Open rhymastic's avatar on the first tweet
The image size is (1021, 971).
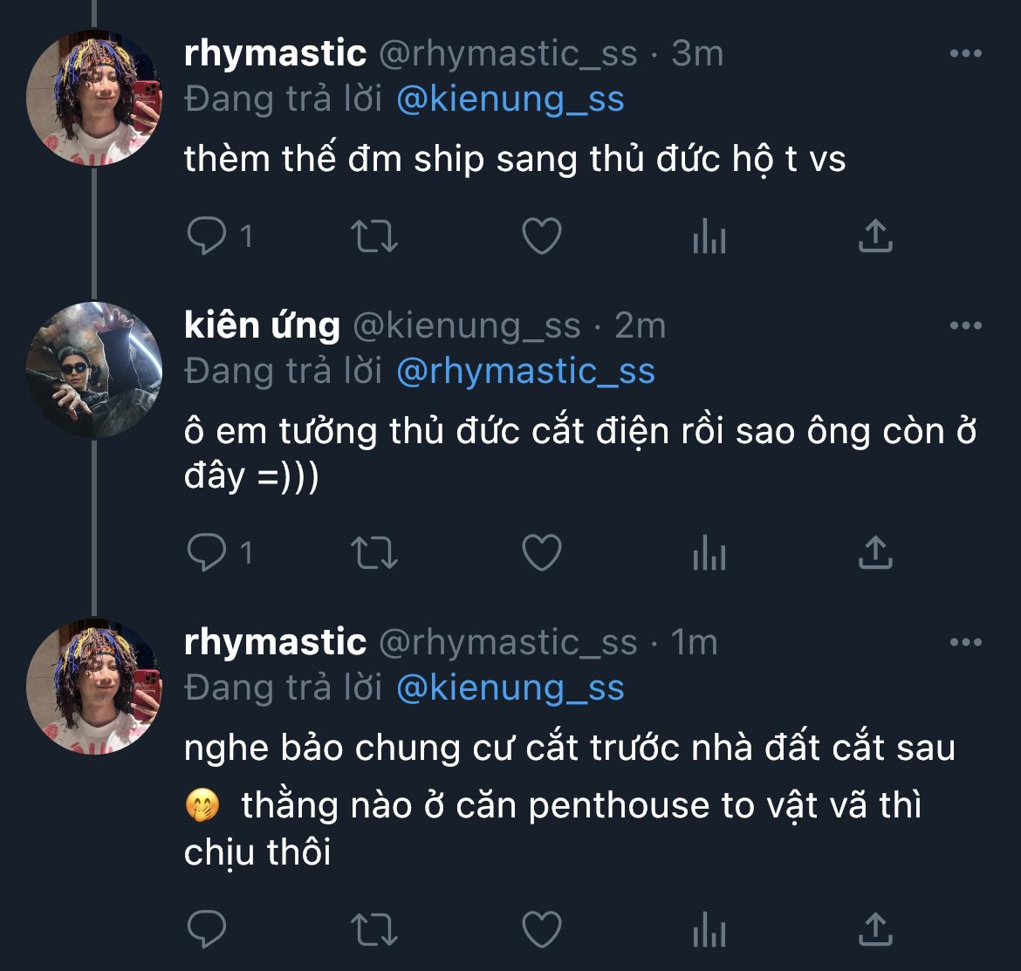tap(93, 98)
